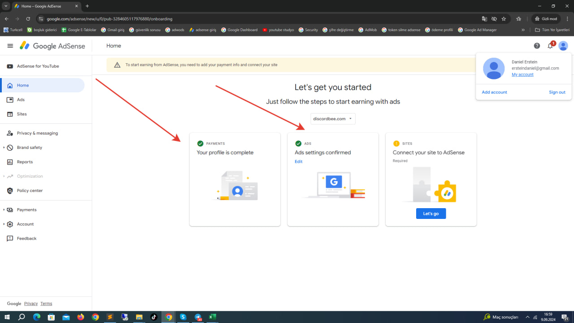This screenshot has height=323, width=574.
Task: Open the Google E-Tablolar bookmark
Action: [79, 30]
